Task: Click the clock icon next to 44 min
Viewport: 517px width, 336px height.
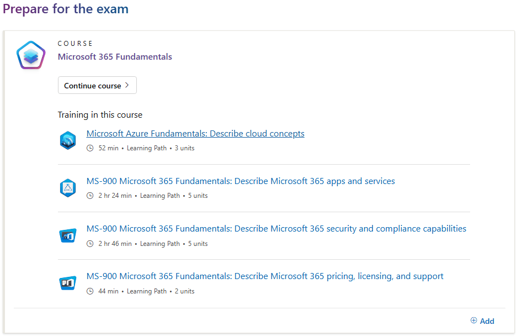Action: point(90,291)
